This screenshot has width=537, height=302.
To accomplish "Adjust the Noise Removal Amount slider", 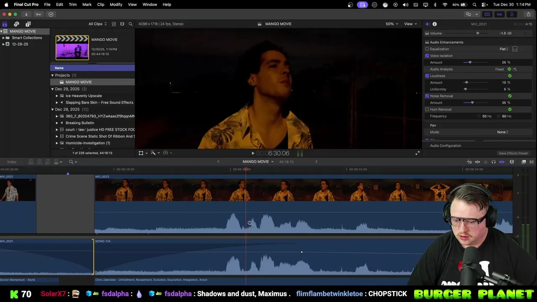I will [472, 103].
